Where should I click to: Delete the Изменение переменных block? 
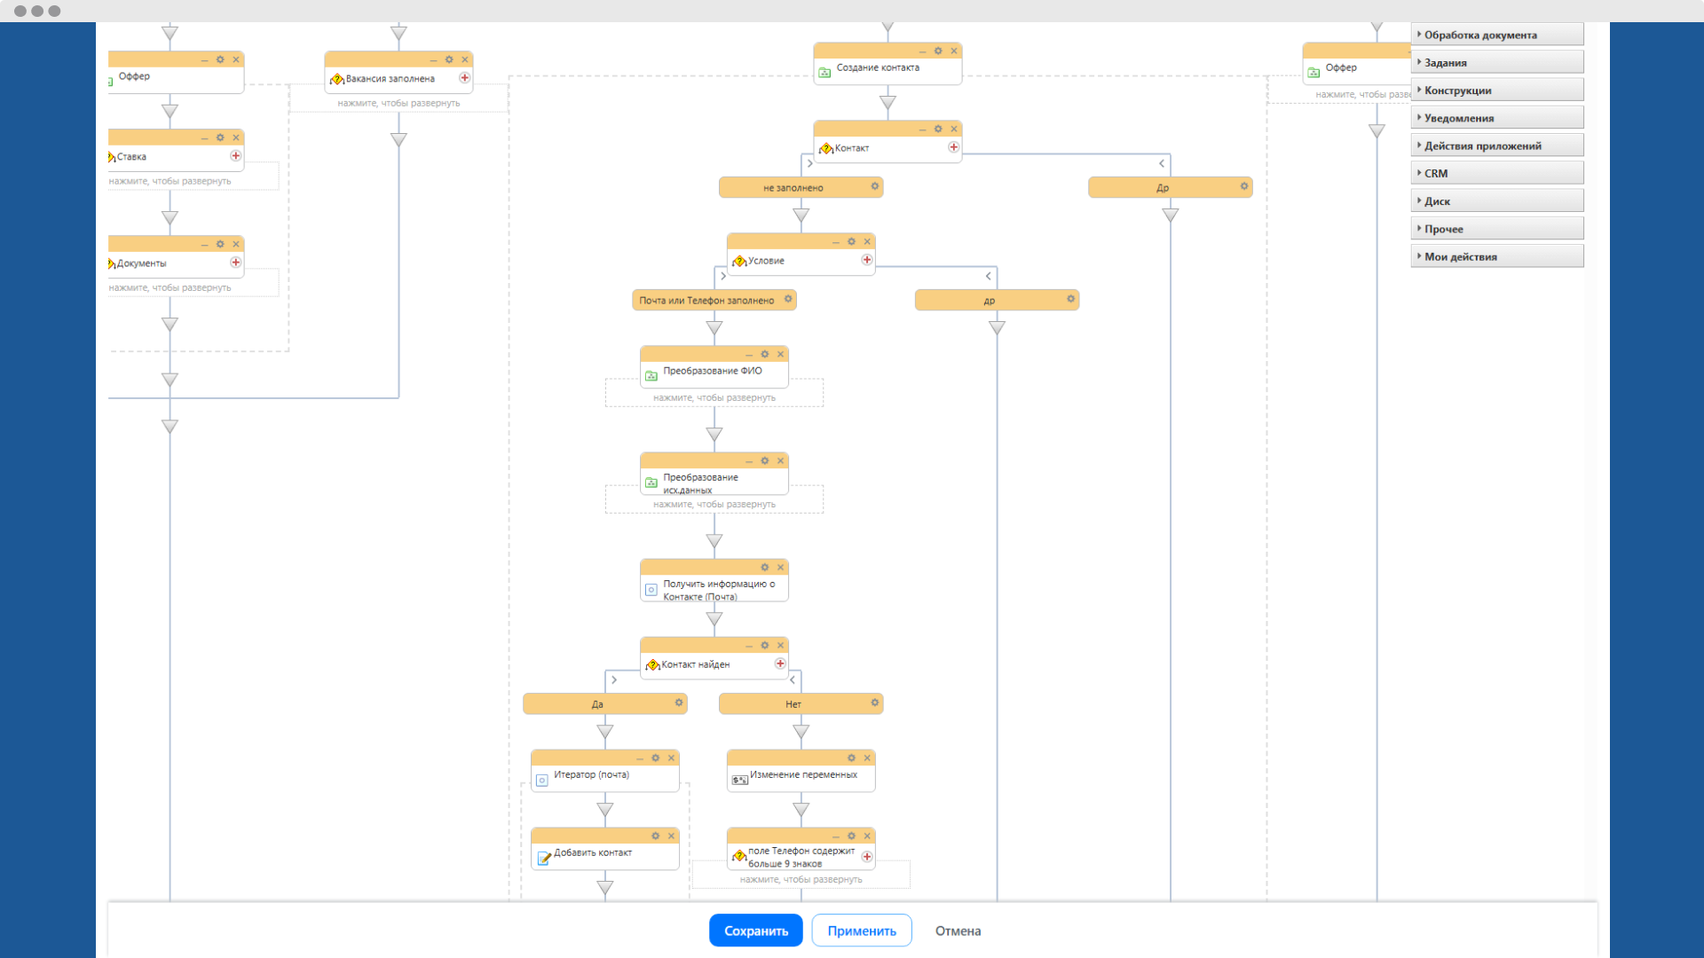[867, 758]
